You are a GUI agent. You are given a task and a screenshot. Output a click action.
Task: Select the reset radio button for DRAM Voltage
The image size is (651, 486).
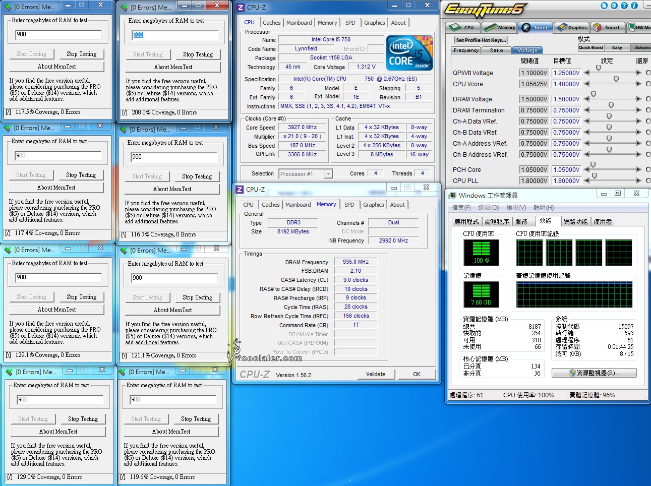coord(648,99)
